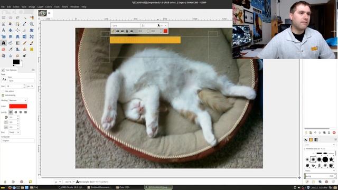Set centered text justification
The height and width of the screenshot is (190, 338).
click(21, 112)
